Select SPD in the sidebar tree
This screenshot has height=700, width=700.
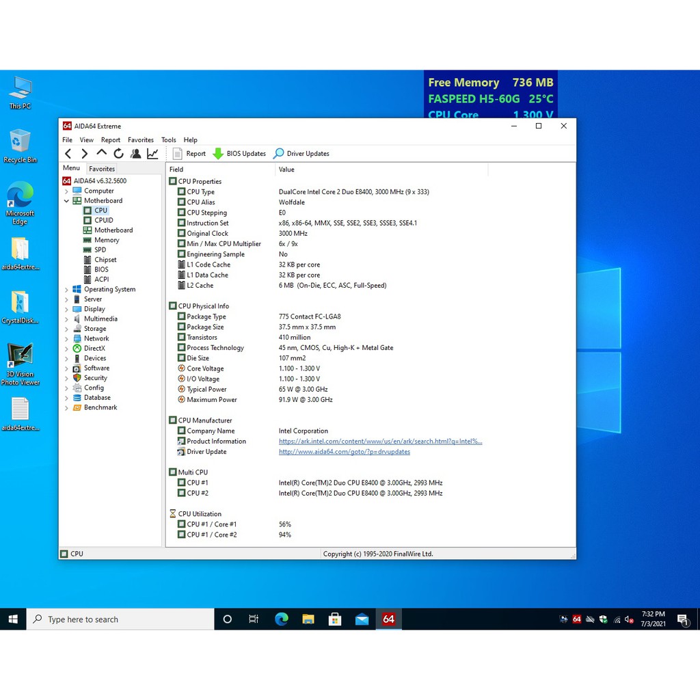95,250
